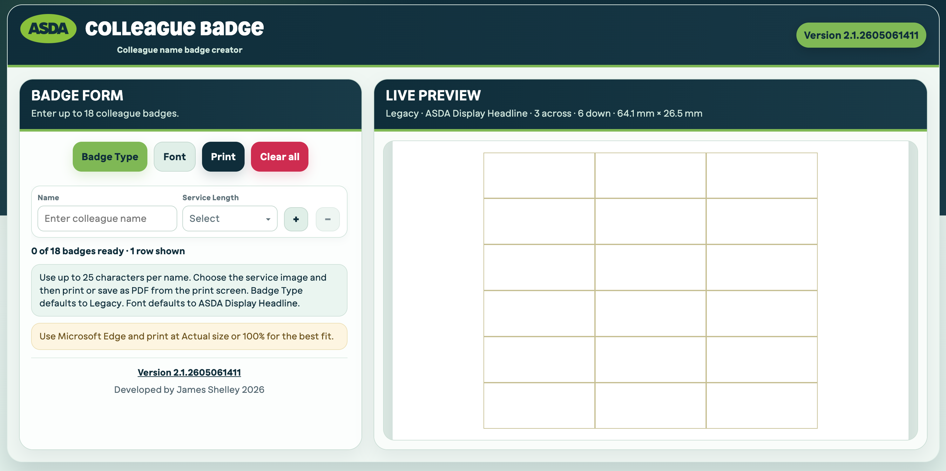Click '0 of 18 badges ready' status text
The width and height of the screenshot is (946, 471).
pos(78,251)
